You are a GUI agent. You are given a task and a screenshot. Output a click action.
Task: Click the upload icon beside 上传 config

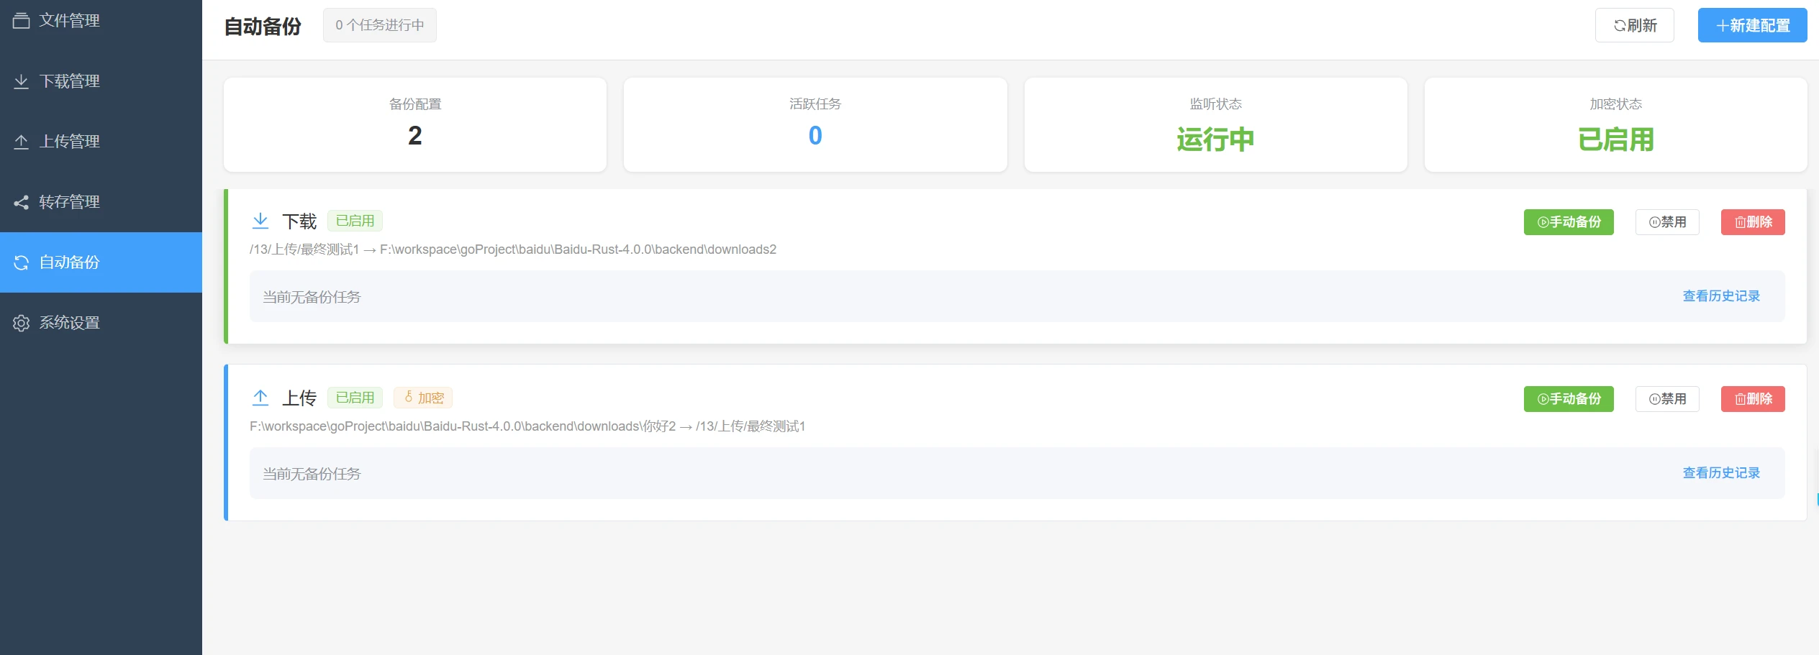point(260,398)
